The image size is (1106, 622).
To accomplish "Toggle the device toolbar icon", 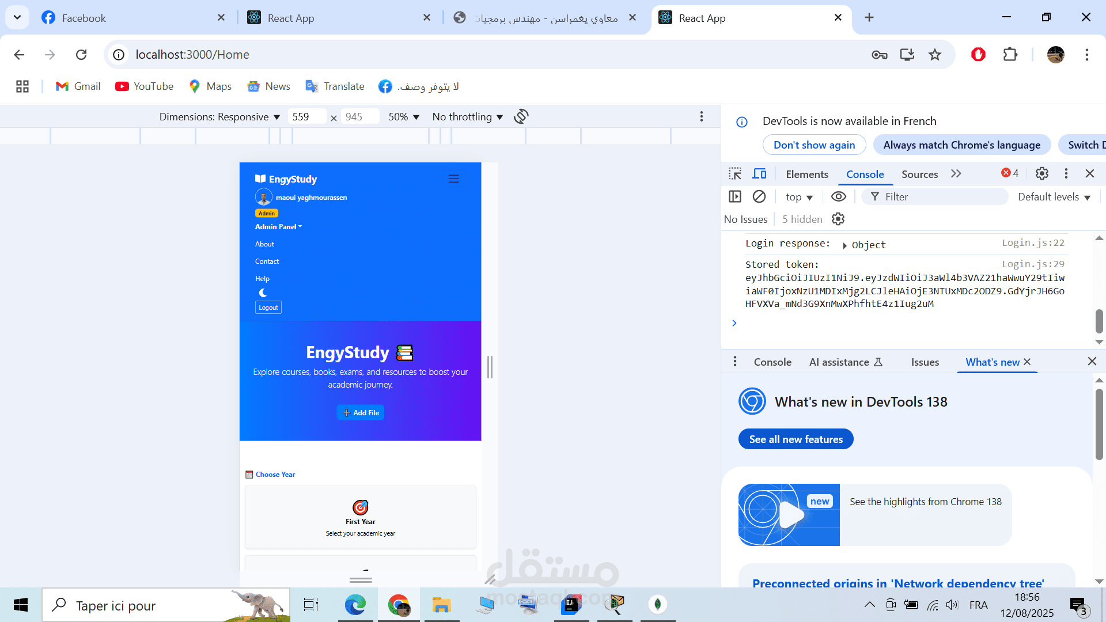I will click(x=759, y=174).
